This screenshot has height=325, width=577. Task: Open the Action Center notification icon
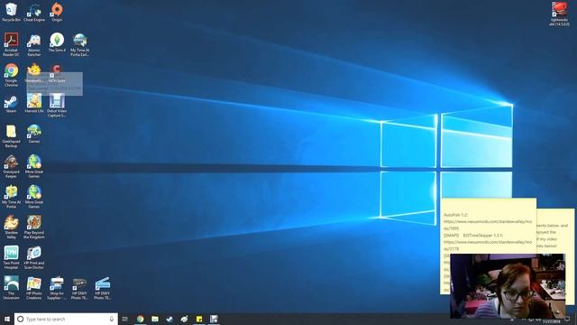point(568,319)
